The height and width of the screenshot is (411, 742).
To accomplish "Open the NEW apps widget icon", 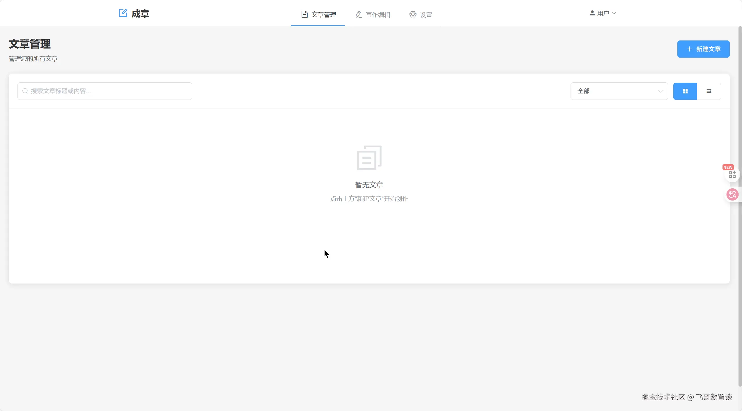I will [732, 174].
